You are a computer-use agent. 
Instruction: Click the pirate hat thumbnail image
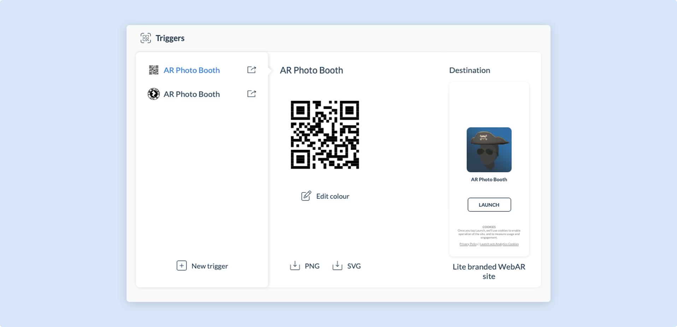click(x=489, y=150)
